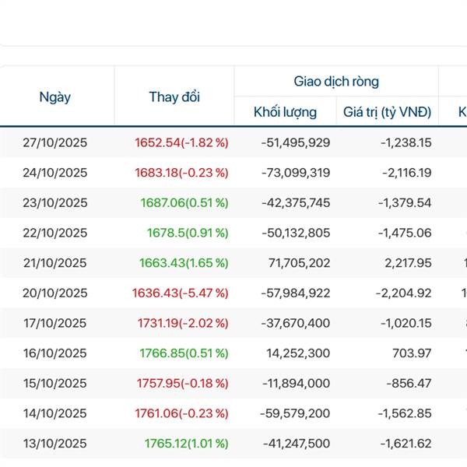Select the 15/10/2025 date cell
The image size is (467, 467).
(x=55, y=384)
